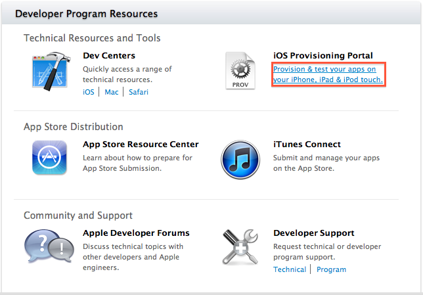This screenshot has width=423, height=295.
Task: Open the App Store Resource Center icon
Action: 50,158
